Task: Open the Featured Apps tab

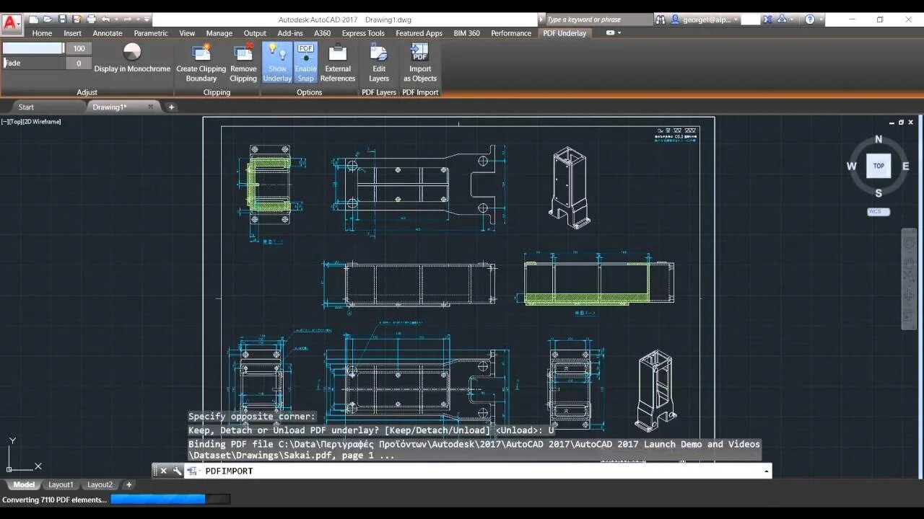Action: click(x=419, y=33)
